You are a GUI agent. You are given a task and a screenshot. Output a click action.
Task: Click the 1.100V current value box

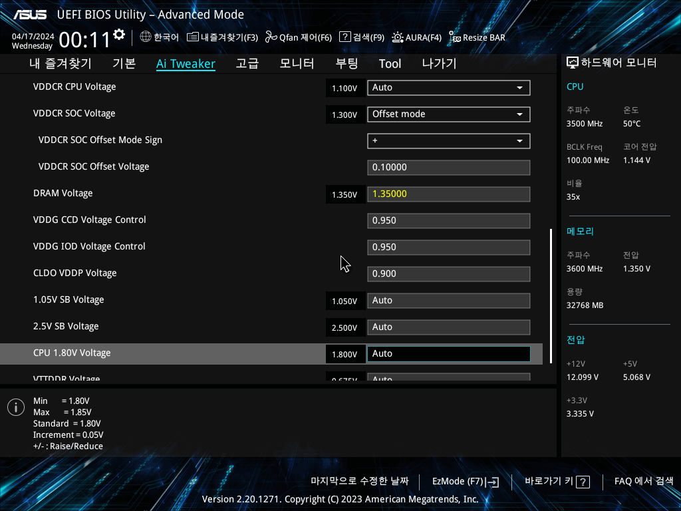(345, 88)
